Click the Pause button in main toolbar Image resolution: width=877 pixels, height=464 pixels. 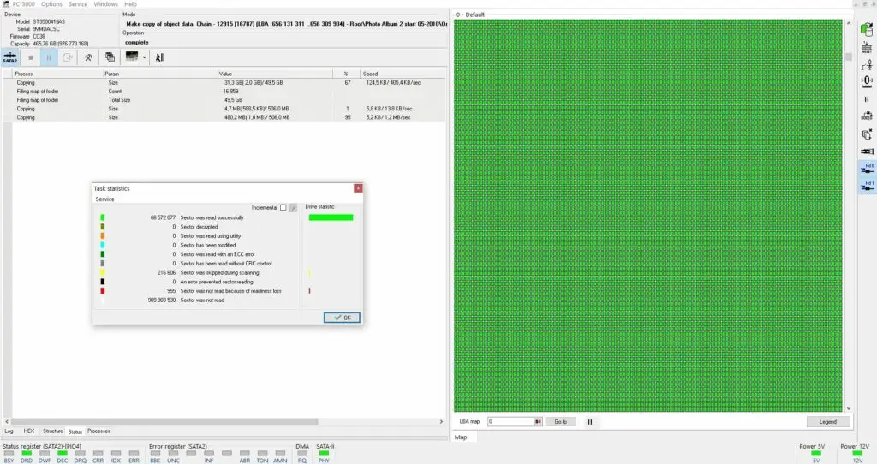pos(49,57)
